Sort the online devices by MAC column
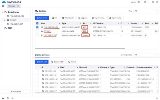 [62, 67]
